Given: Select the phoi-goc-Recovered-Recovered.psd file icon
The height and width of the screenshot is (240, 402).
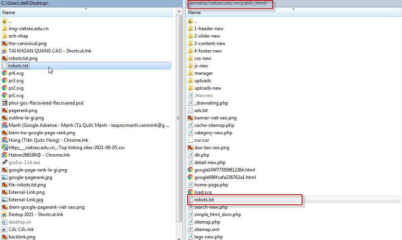Looking at the screenshot, I should click(x=5, y=103).
